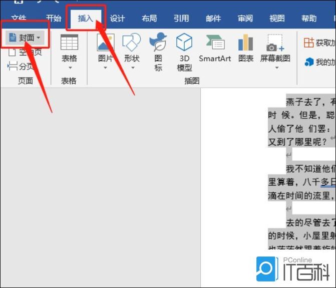Viewport: 336px width, 288px height.
Task: Insert a 分页 page break
Action: click(x=21, y=66)
